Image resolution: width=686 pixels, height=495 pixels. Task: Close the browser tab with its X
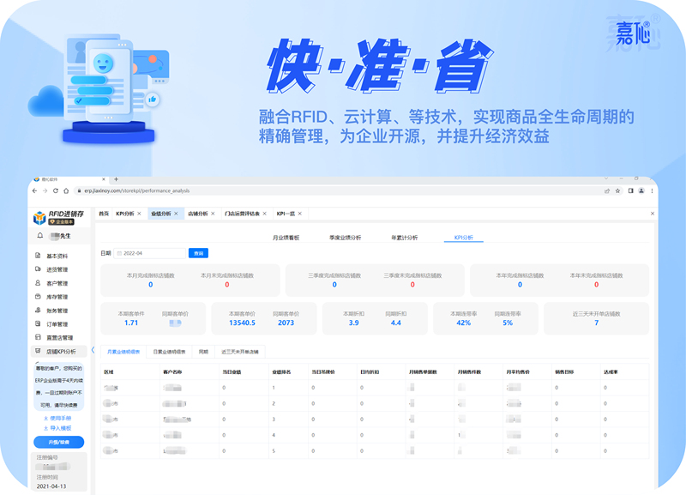tap(104, 179)
